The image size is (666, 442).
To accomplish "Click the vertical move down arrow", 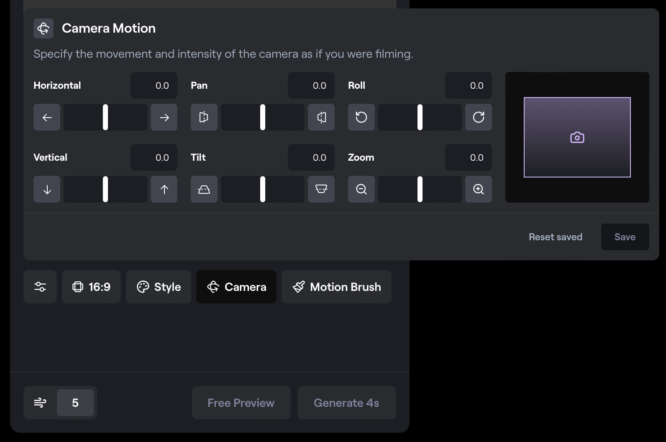I will click(x=47, y=189).
